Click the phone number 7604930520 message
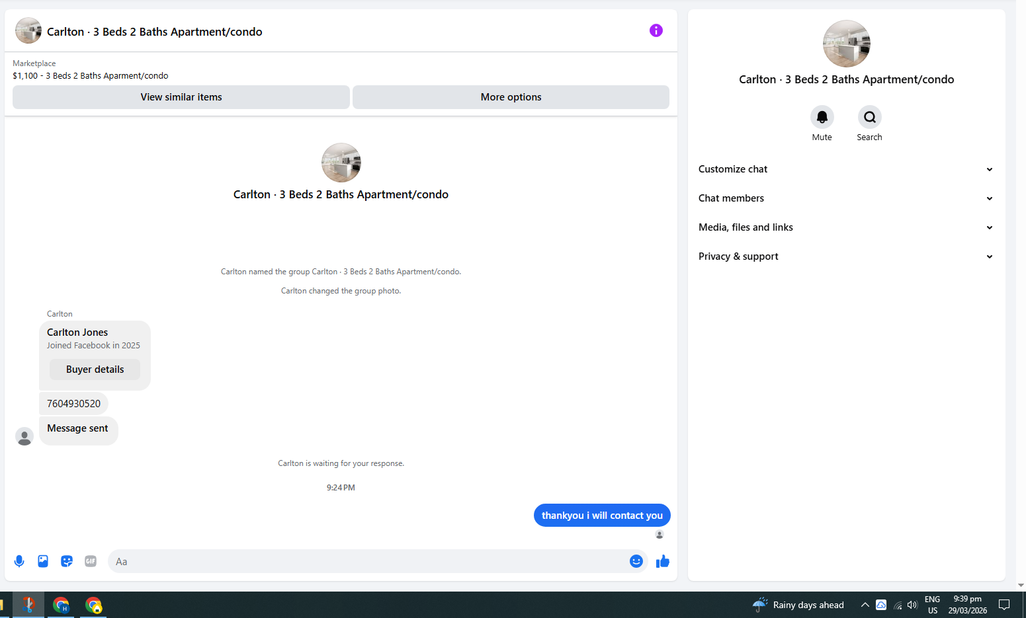 (x=73, y=404)
